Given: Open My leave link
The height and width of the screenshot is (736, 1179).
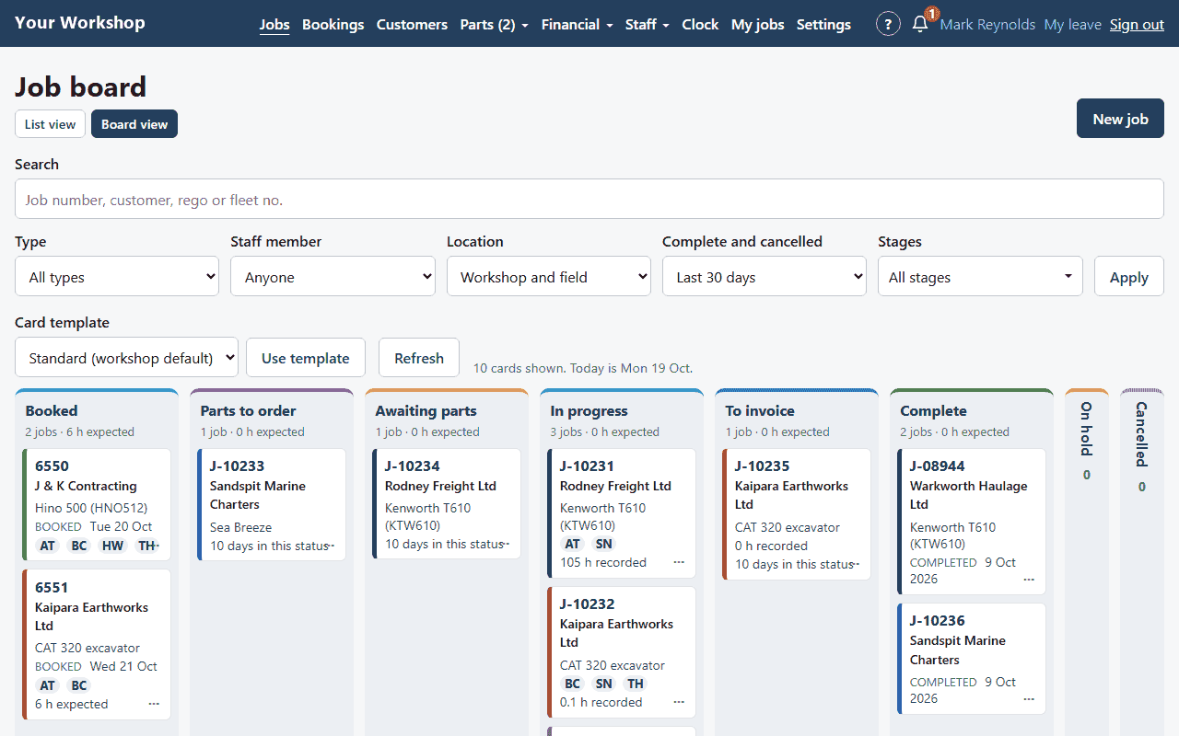Looking at the screenshot, I should 1072,25.
